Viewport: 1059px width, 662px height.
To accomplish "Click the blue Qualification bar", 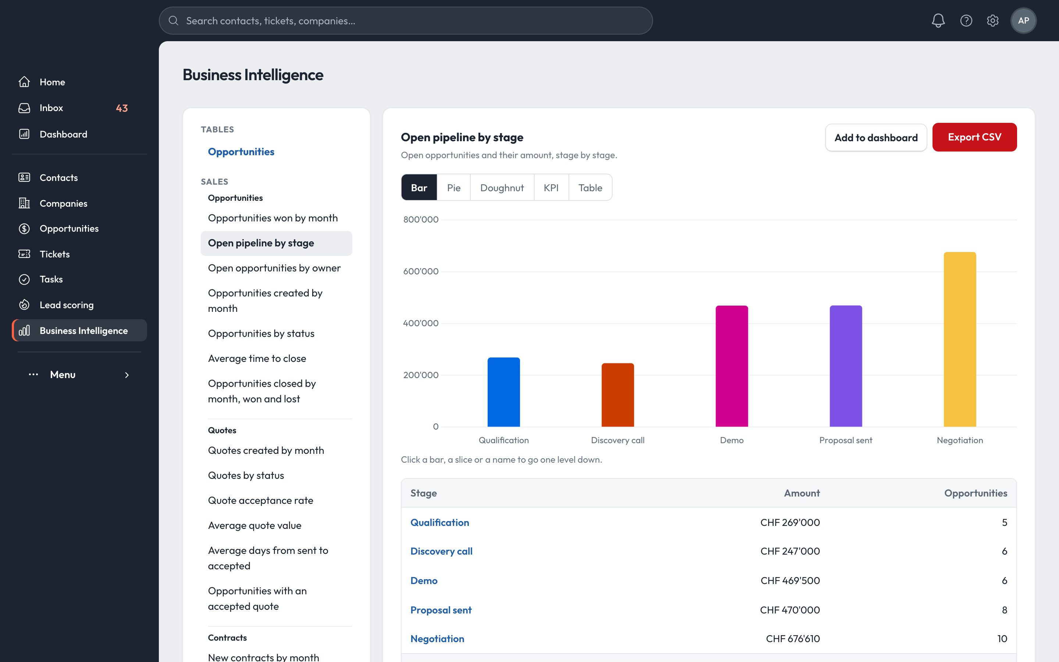I will (x=504, y=392).
